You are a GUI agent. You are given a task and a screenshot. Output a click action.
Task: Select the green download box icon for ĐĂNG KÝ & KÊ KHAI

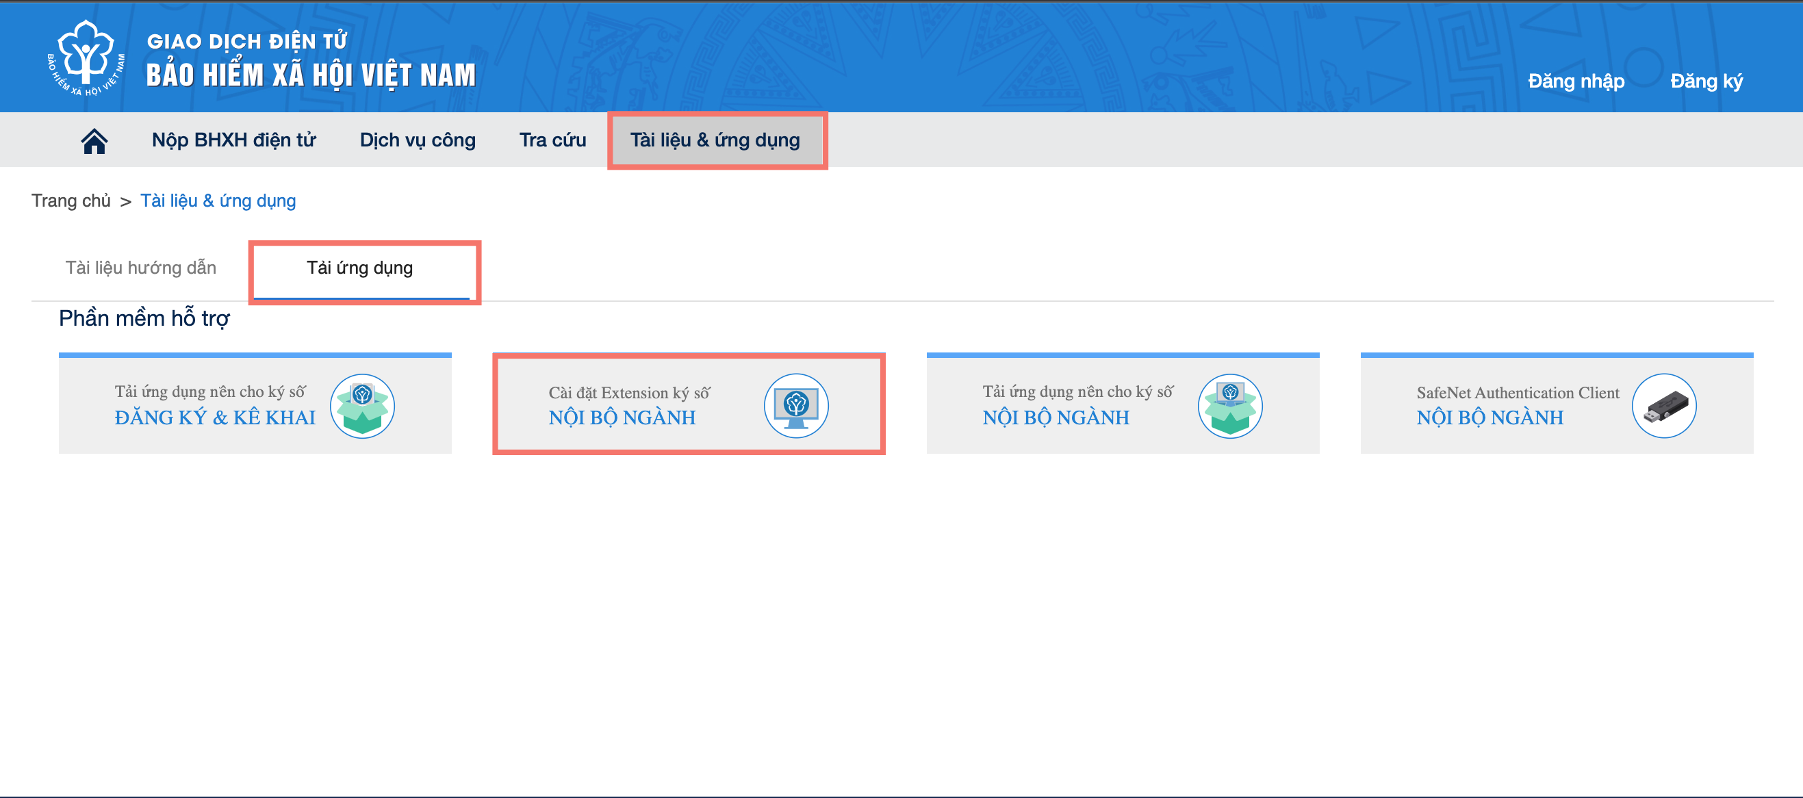point(363,406)
